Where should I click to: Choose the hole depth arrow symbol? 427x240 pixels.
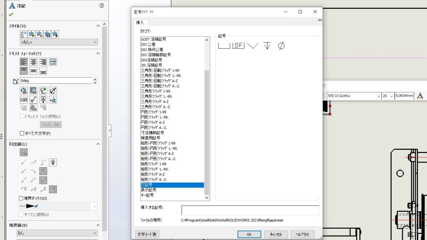(267, 46)
